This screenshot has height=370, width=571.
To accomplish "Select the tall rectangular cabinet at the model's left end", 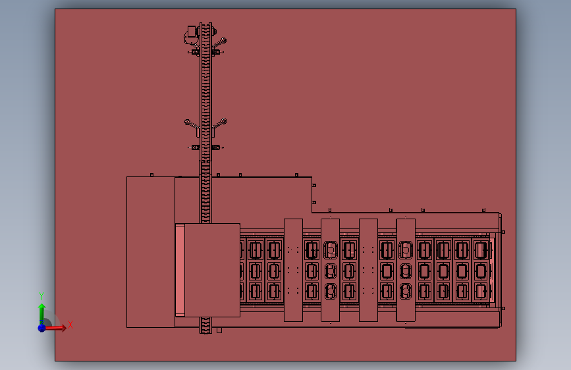I will [x=151, y=252].
